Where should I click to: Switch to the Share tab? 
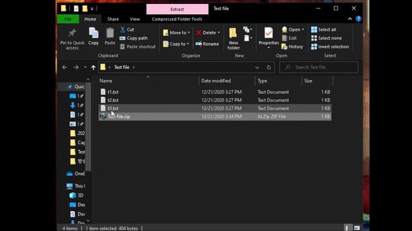tap(113, 19)
